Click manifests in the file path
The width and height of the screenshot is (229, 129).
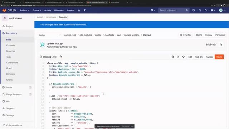click(109, 35)
